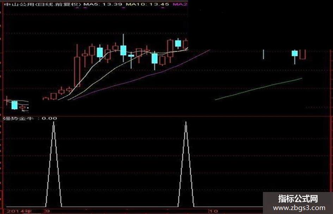Open the 指标公式网 watermark logo
Viewport: 333px width, 214px height.
[x=298, y=199]
